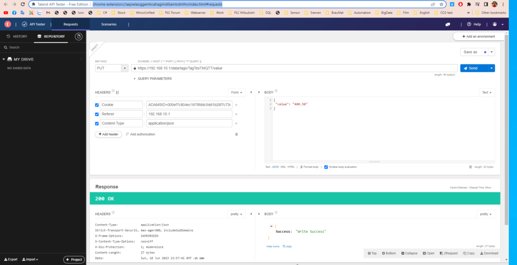Viewport: 517px width, 265px height.
Task: Click the Export button
Action: 11,259
